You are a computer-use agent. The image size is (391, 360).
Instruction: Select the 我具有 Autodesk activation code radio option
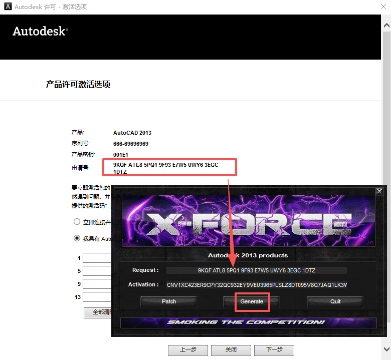click(x=77, y=238)
